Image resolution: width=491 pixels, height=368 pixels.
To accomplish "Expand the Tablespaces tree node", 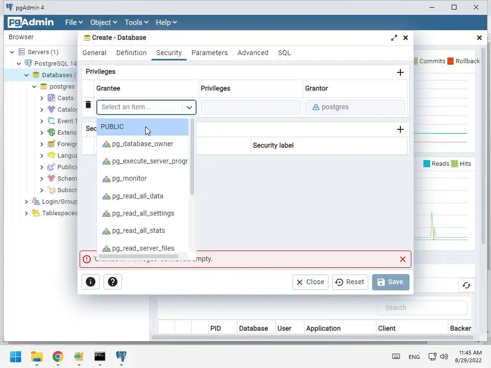I will point(26,213).
